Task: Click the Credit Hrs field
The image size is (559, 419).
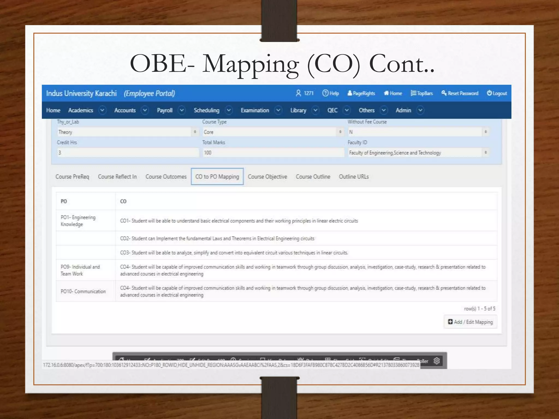Action: pos(128,152)
